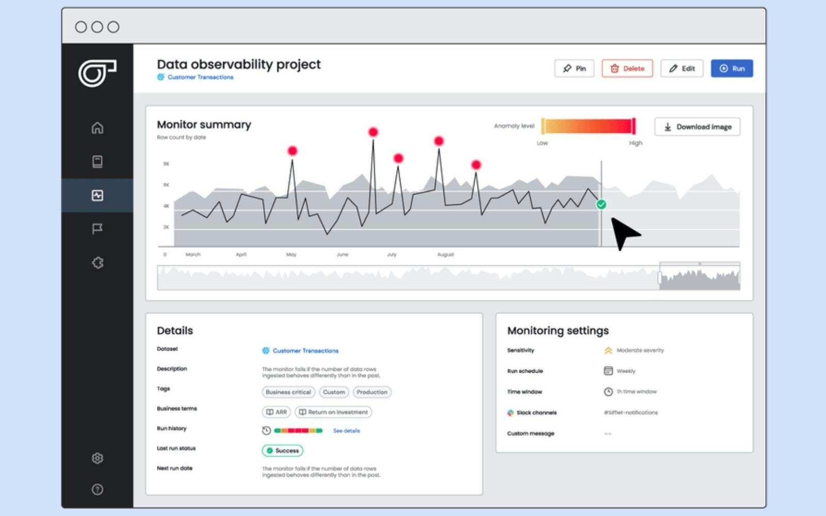Open Return on investment business term

[x=333, y=412]
